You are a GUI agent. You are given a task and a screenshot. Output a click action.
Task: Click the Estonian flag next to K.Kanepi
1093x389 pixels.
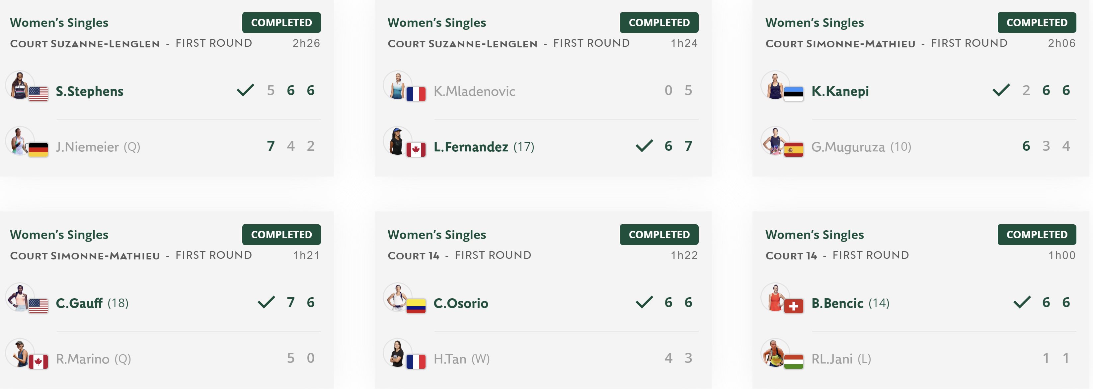tap(793, 94)
